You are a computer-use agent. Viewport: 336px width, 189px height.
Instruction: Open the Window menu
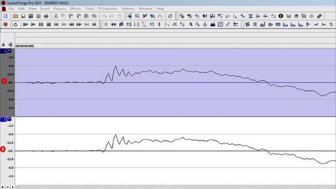tap(145, 8)
